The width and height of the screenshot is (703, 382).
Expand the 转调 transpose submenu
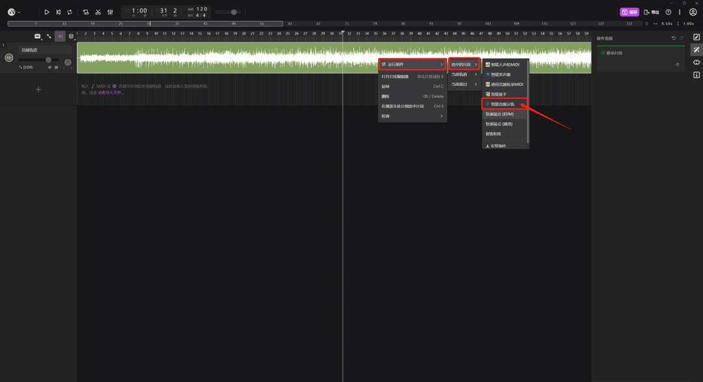(413, 116)
